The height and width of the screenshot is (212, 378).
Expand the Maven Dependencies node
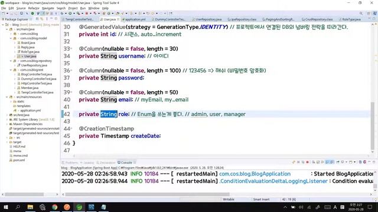click(x=7, y=124)
